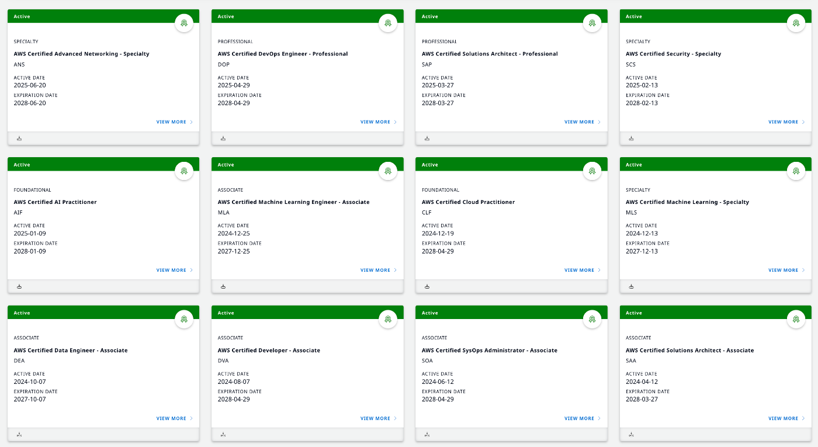Click the SOA exam code text

tap(428, 361)
